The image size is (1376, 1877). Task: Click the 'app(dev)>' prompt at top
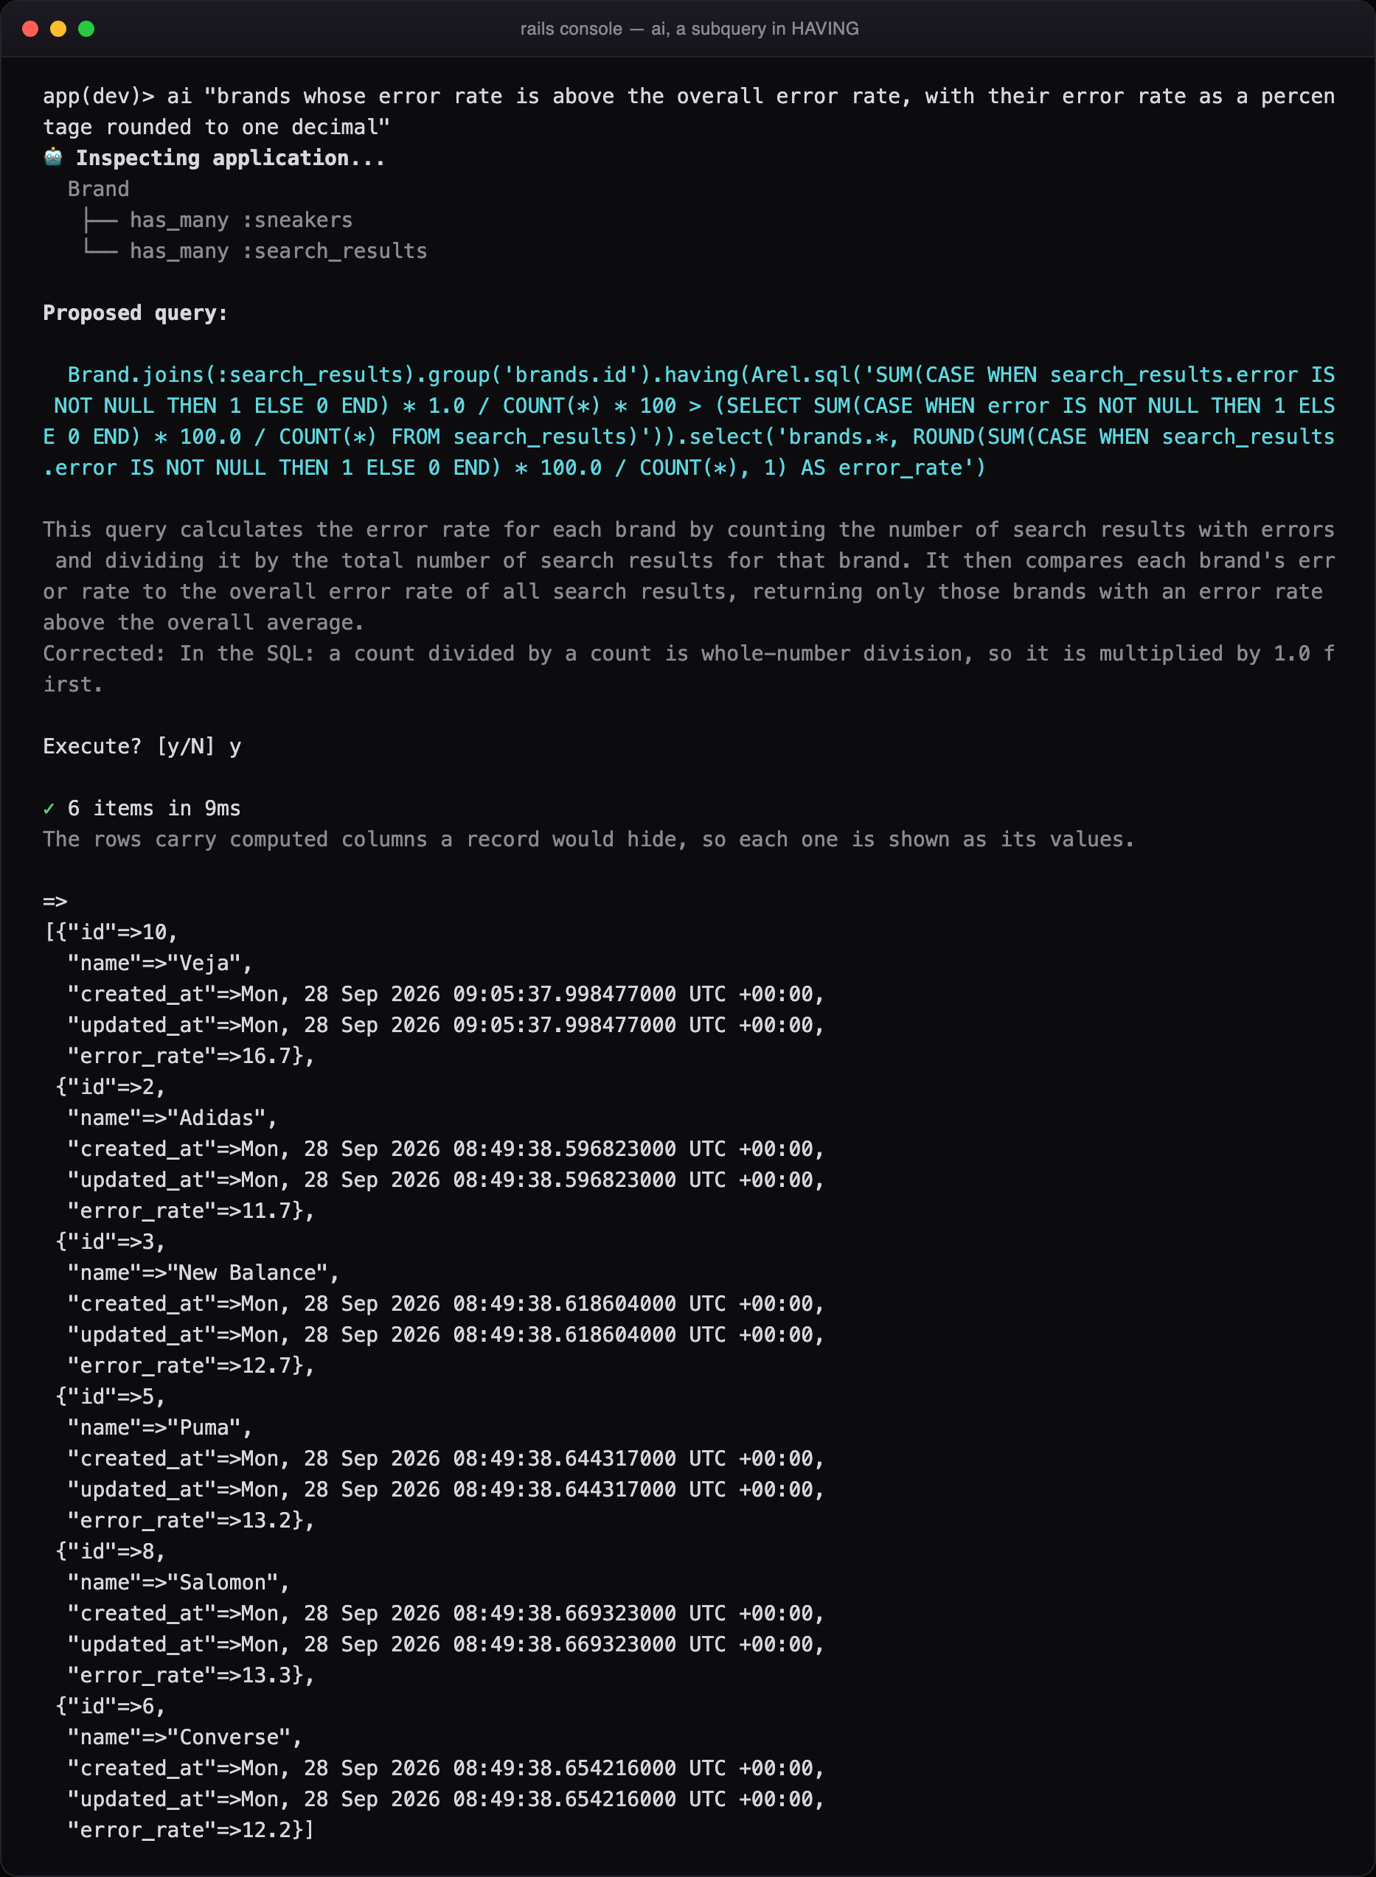coord(98,96)
